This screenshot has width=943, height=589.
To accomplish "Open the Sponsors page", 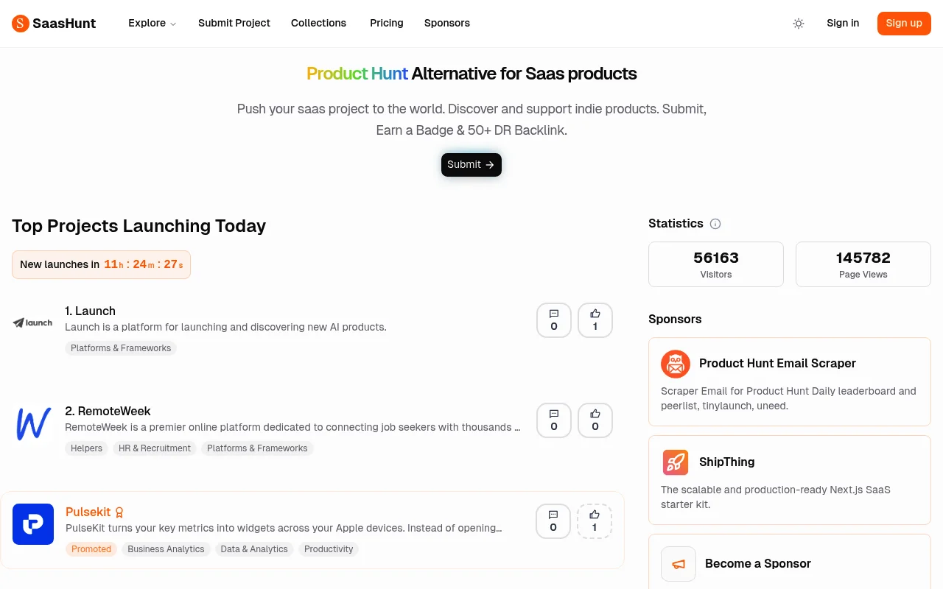I will coord(446,24).
